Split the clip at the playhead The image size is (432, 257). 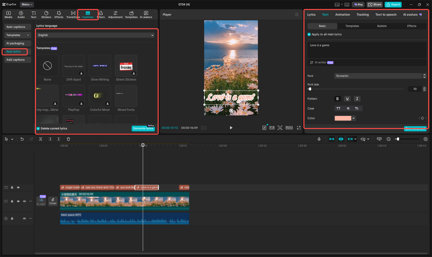[40, 139]
